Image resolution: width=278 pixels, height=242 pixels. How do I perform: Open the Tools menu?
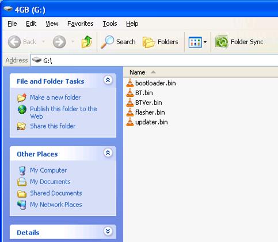110,24
